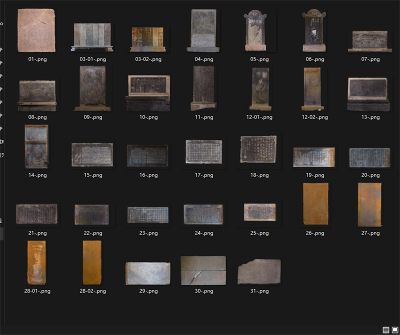Click the 31-.png broken slab thumbnail
400x335 pixels.
(258, 271)
